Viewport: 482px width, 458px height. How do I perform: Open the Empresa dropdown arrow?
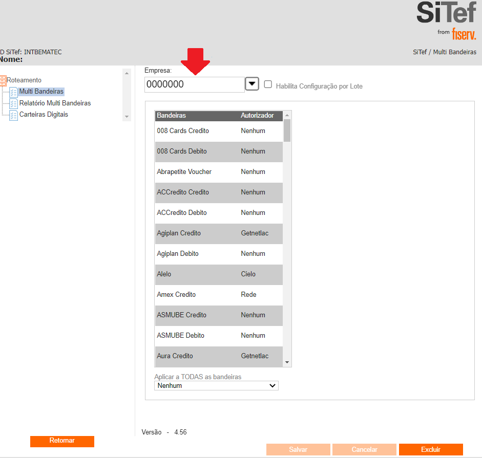tap(252, 84)
